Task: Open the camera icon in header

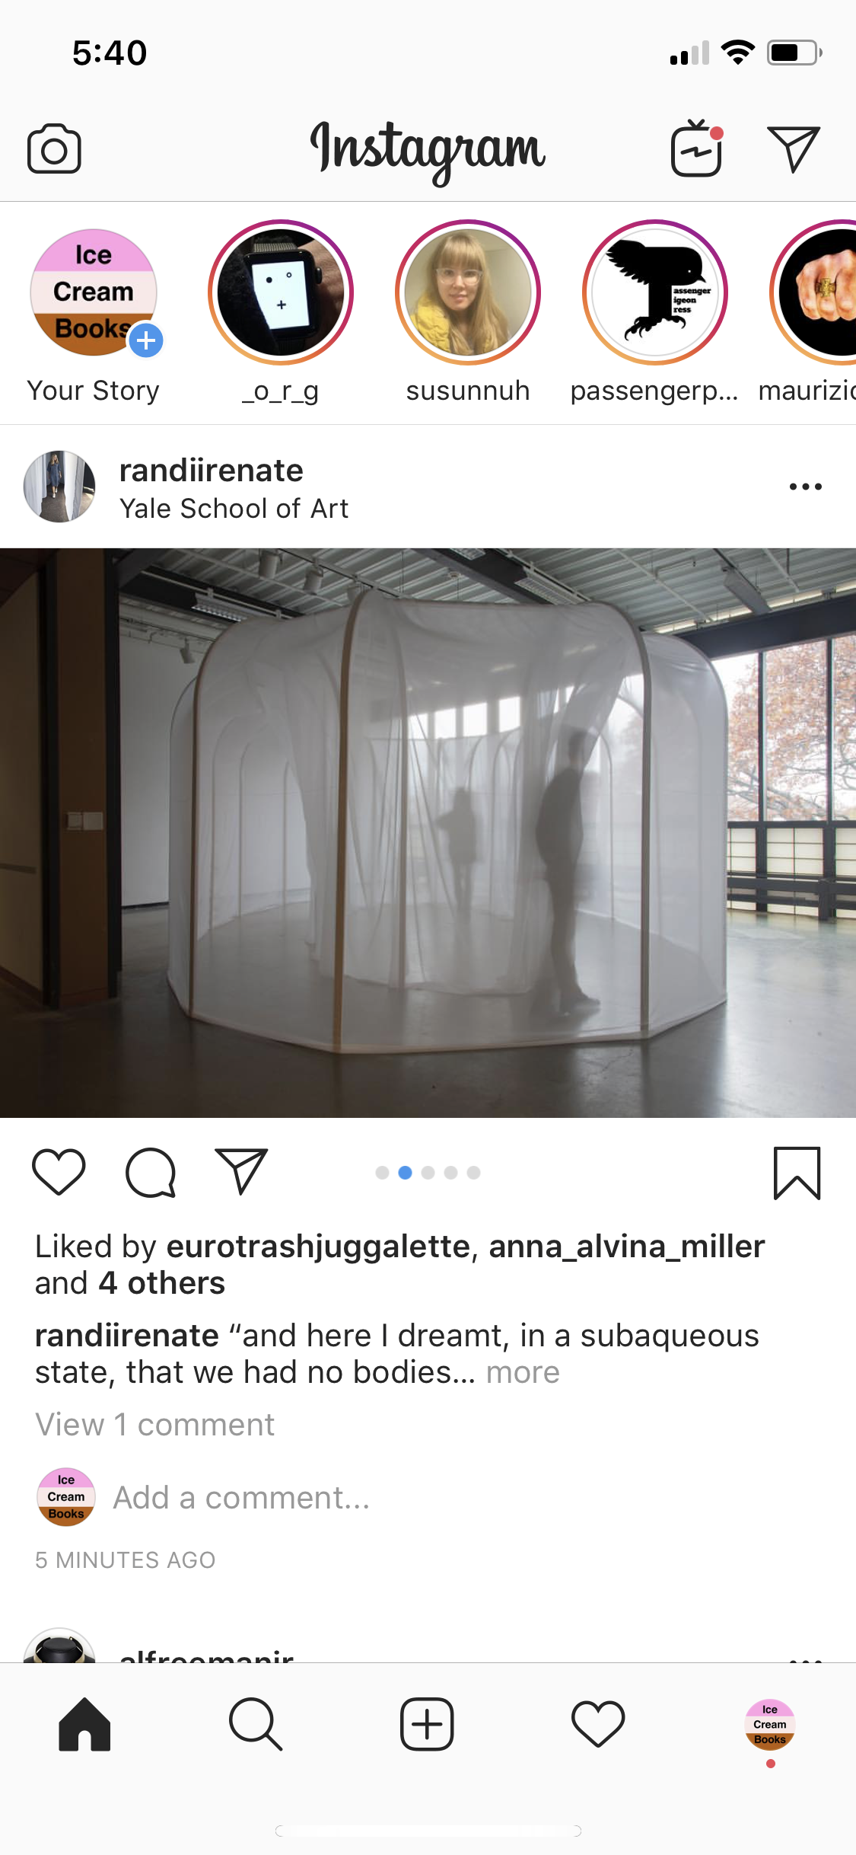Action: click(54, 148)
